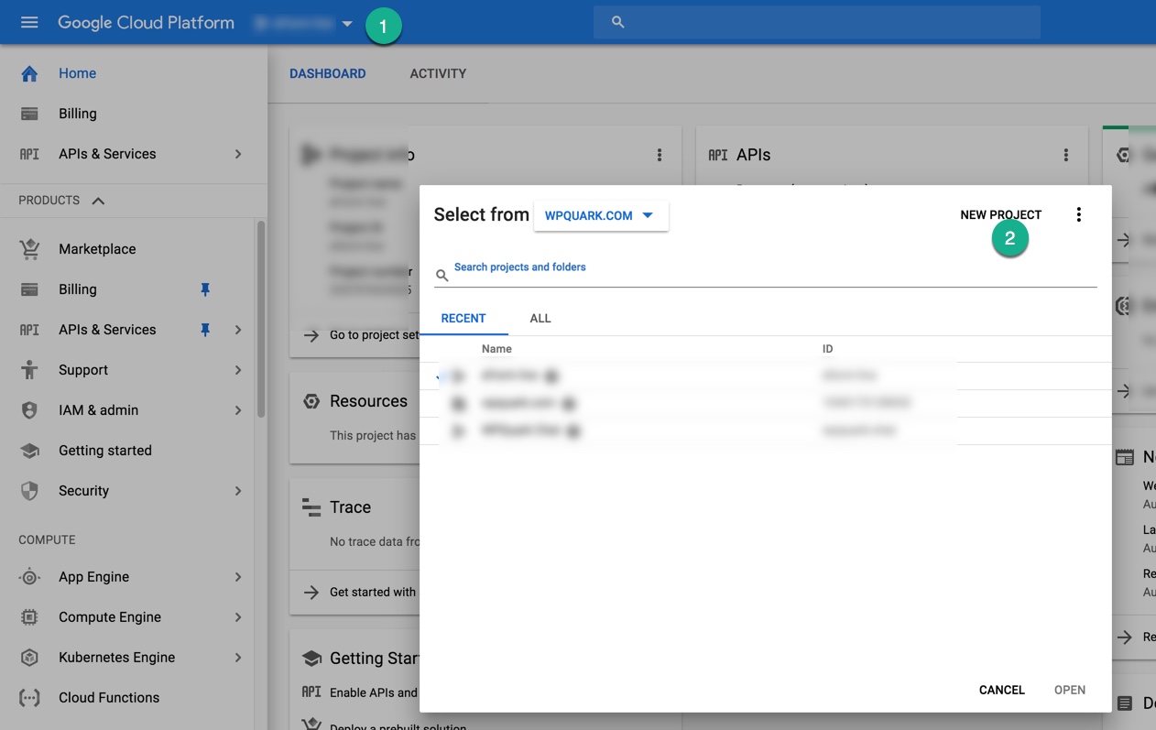Click the NEW PROJECT button

tap(1000, 214)
